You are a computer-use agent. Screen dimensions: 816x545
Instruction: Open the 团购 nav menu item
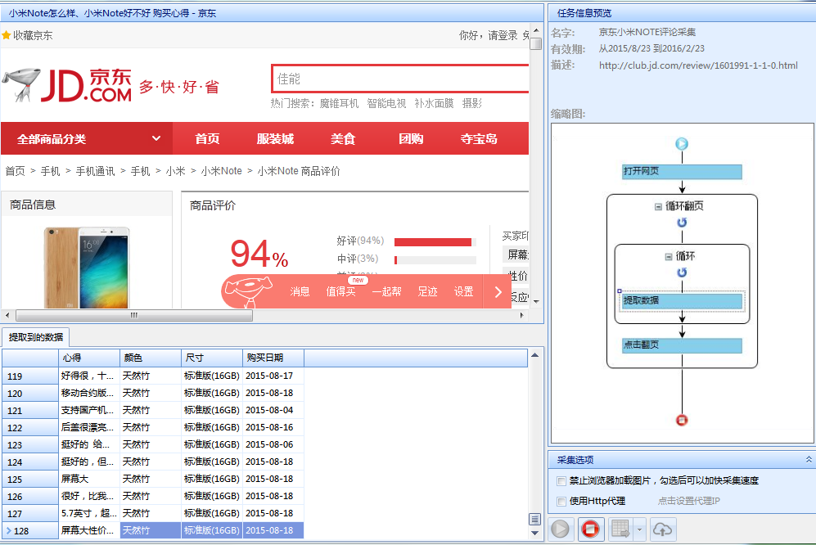[x=411, y=139]
